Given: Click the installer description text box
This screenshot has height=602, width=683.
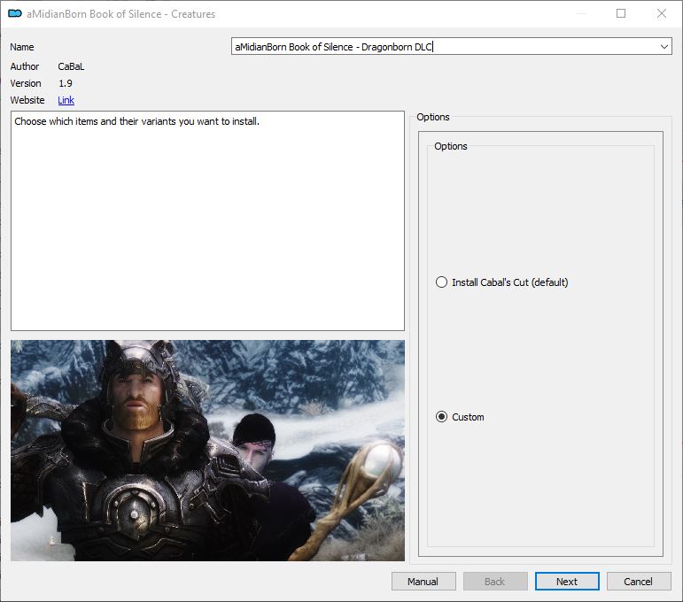Looking at the screenshot, I should 207,220.
